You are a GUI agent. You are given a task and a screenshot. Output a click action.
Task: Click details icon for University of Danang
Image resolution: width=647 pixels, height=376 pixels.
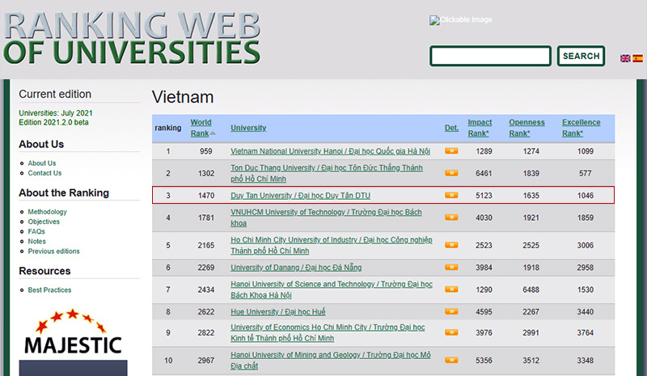451,268
